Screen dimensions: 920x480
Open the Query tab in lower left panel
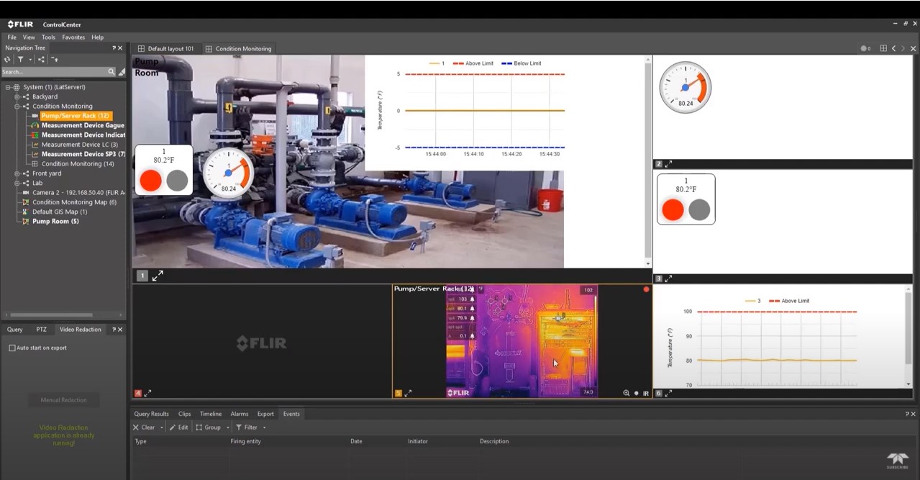(15, 330)
